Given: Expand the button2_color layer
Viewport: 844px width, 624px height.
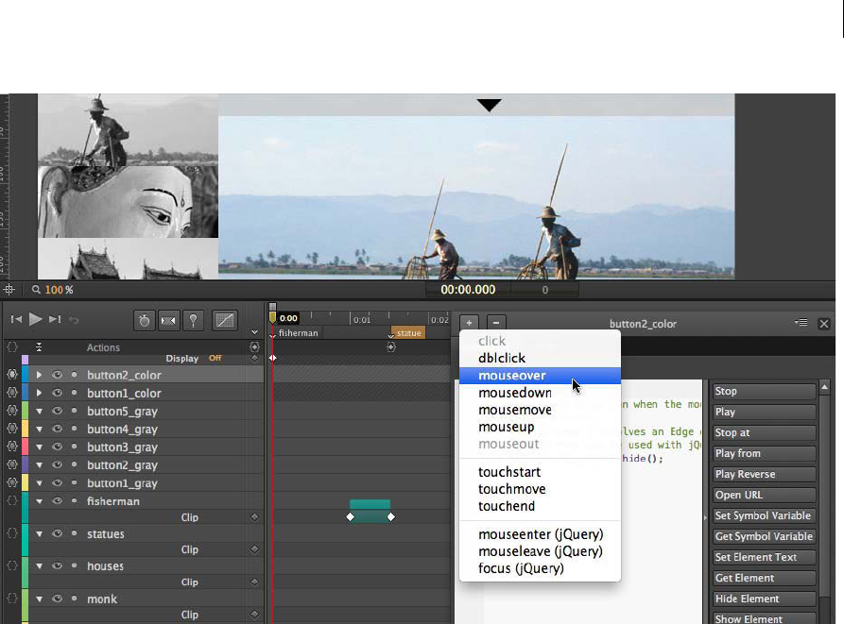Looking at the screenshot, I should [40, 375].
